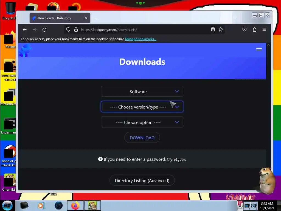The width and height of the screenshot is (281, 211).
Task: Click the dark globe taskbar icon
Action: coord(59,206)
